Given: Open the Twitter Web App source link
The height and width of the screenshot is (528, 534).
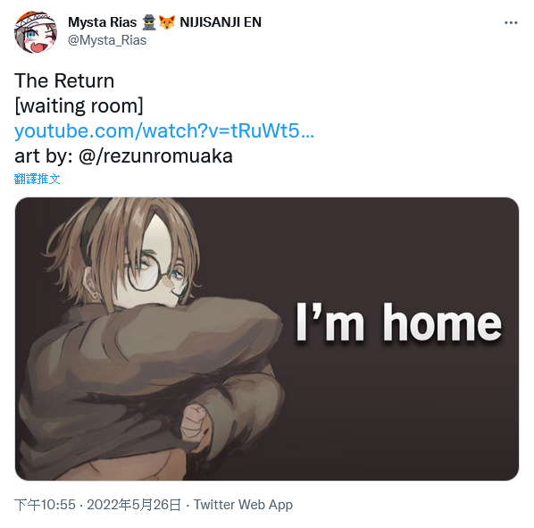Looking at the screenshot, I should click(243, 505).
